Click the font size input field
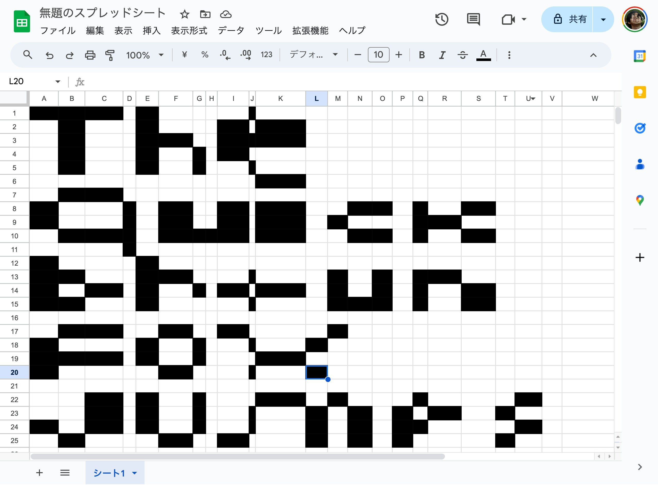Viewport: 658px width, 485px height. point(378,55)
